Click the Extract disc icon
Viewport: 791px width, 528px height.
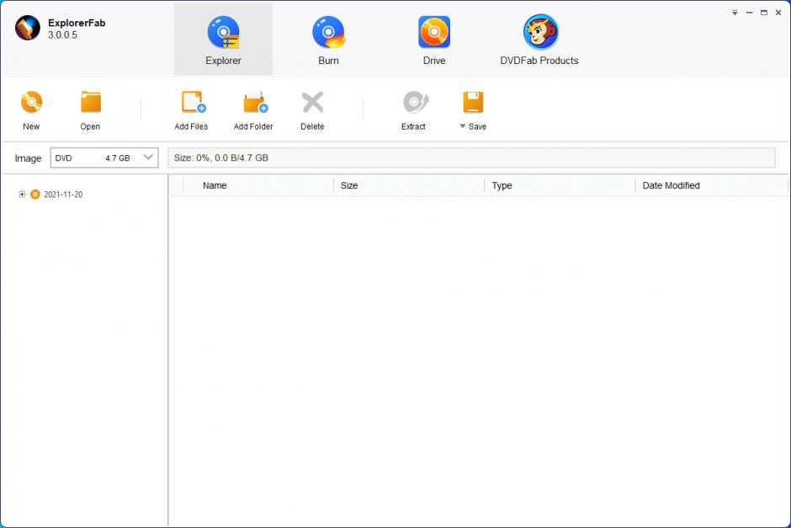415,102
